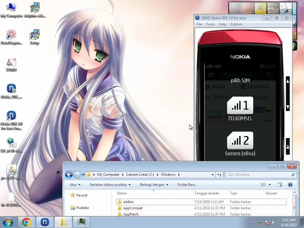Open Berbagi dengan dropdown
The width and height of the screenshot is (304, 228).
coord(154,185)
